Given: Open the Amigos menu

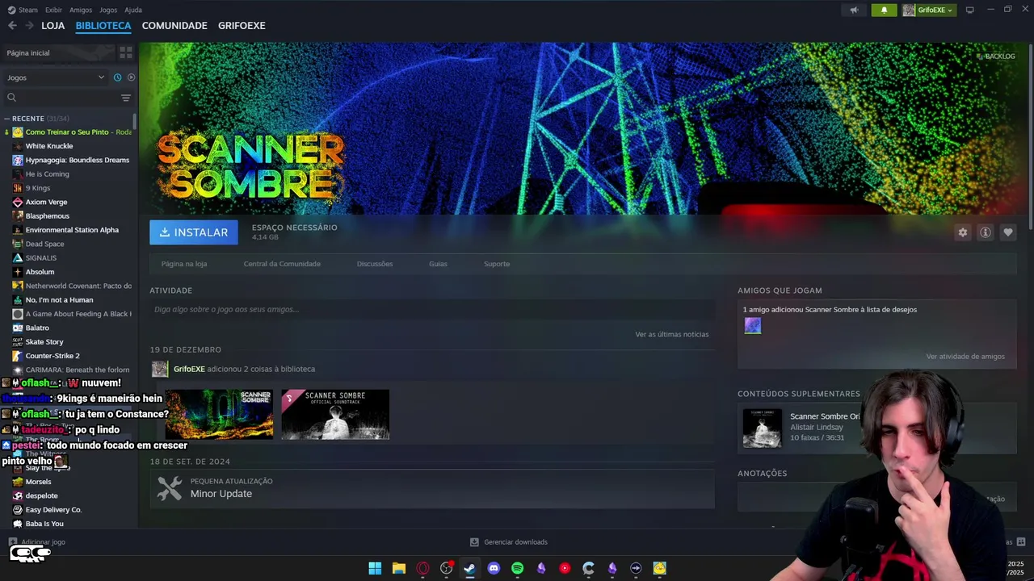Looking at the screenshot, I should pyautogui.click(x=81, y=10).
